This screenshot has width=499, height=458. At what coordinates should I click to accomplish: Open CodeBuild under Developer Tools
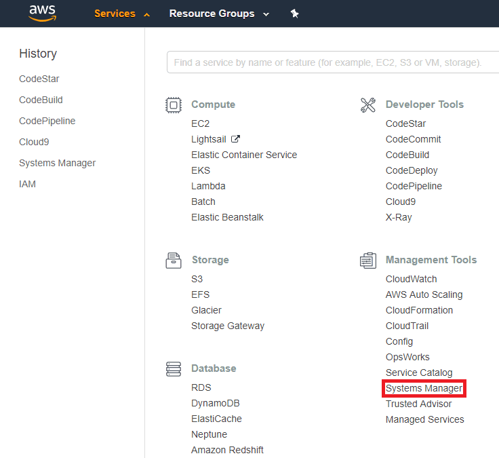407,155
